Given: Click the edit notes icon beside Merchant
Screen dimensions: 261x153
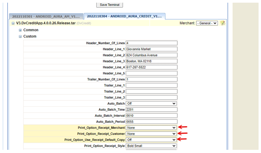Looking at the screenshot, I should pos(222,23).
